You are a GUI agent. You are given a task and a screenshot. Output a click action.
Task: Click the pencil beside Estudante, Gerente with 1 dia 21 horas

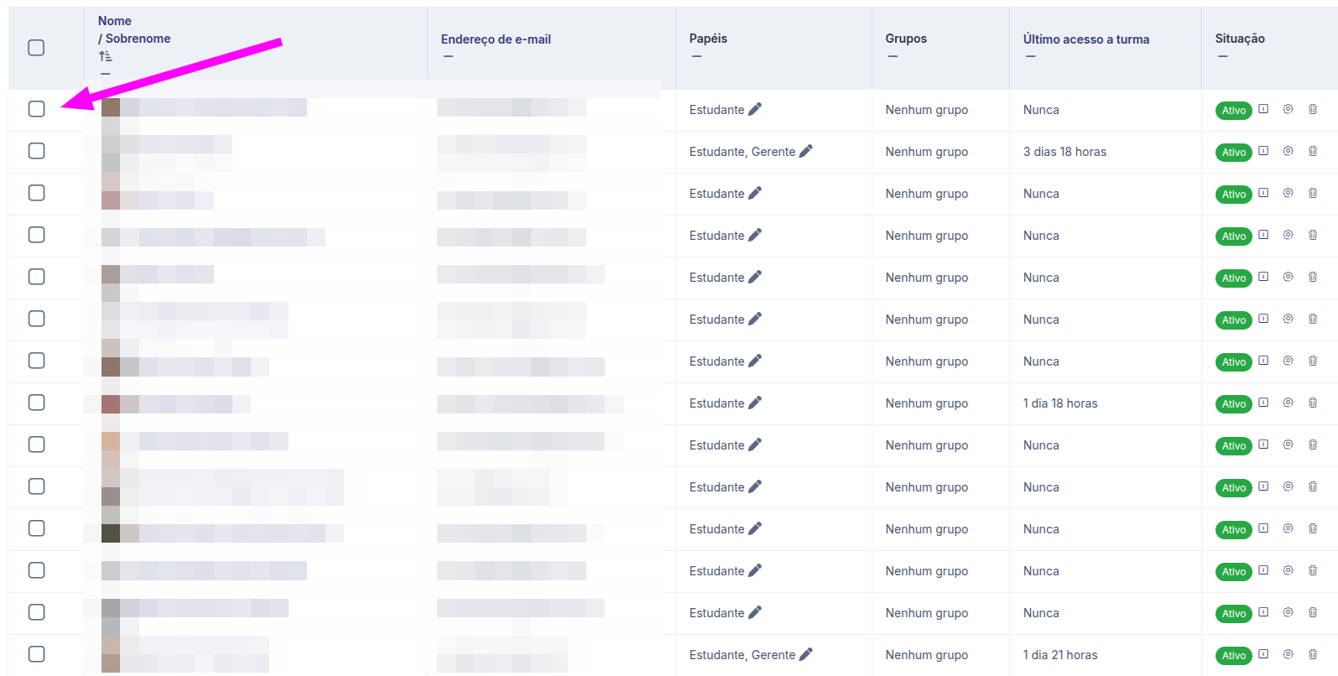805,654
